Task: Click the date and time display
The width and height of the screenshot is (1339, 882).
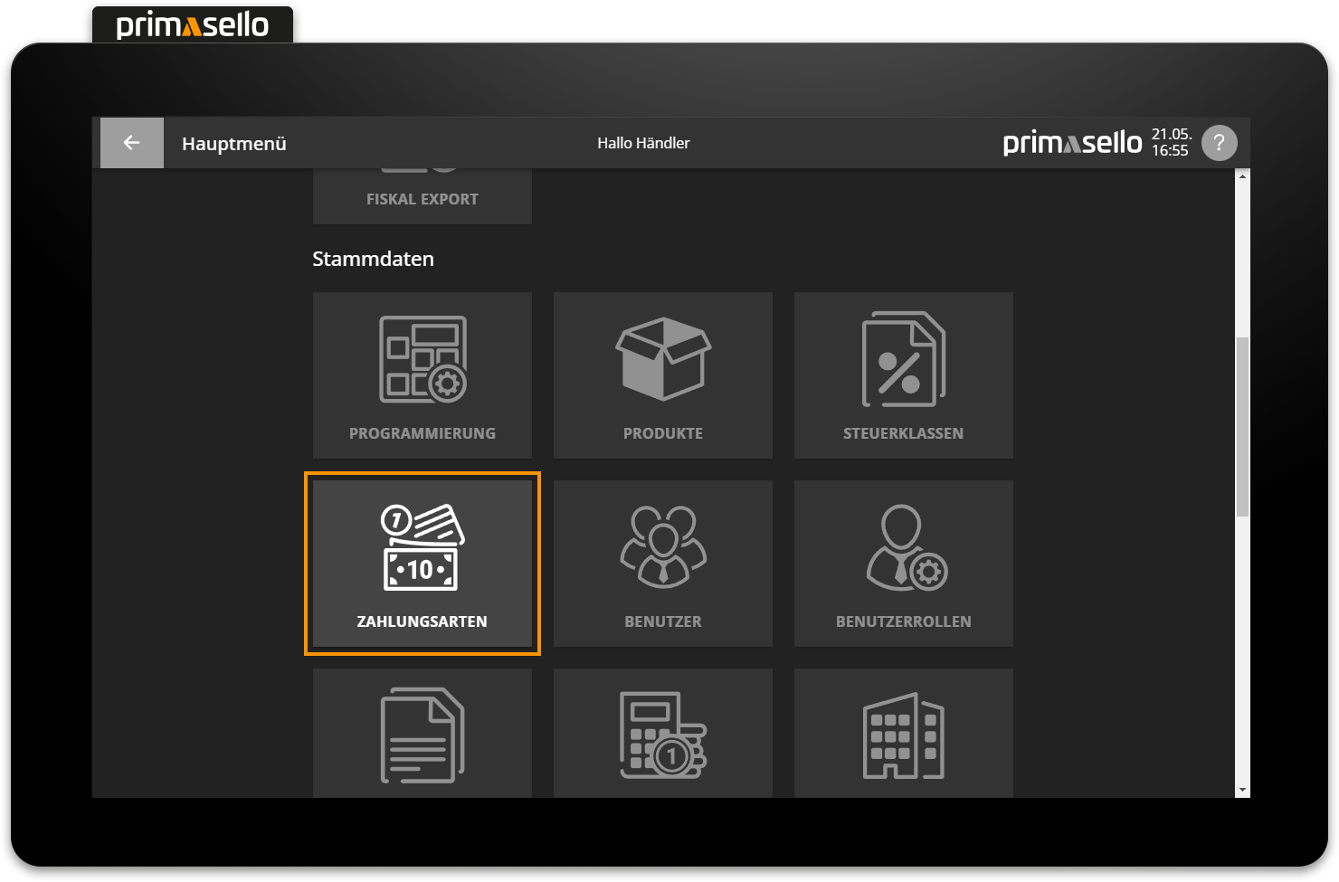Action: coord(1171,143)
